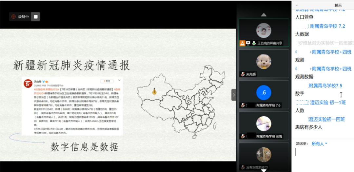This screenshot has height=172, width=354.
Task: Click the red recording indicator icon
Action: tap(13, 16)
